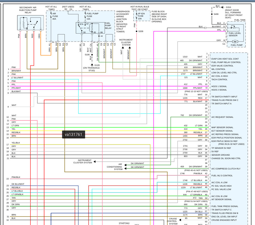255x225 pixels.
Task: Select MAP SENSOR SIGNAL
Action: pyautogui.click(x=222, y=127)
